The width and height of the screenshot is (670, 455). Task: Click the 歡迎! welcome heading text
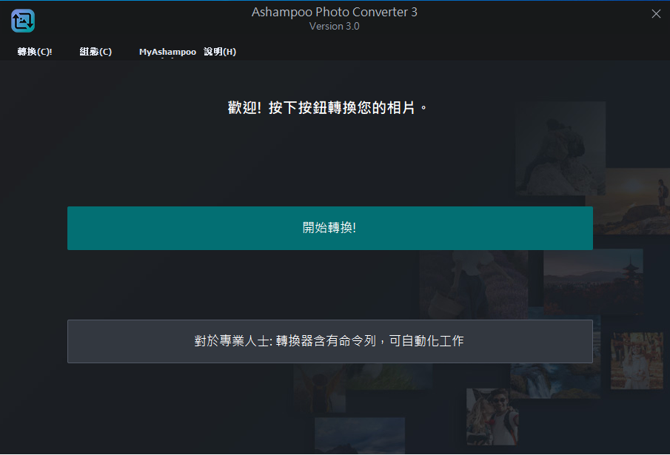[327, 107]
